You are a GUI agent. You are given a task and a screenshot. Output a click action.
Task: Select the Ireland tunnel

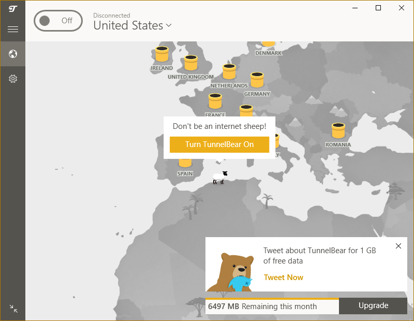click(162, 54)
